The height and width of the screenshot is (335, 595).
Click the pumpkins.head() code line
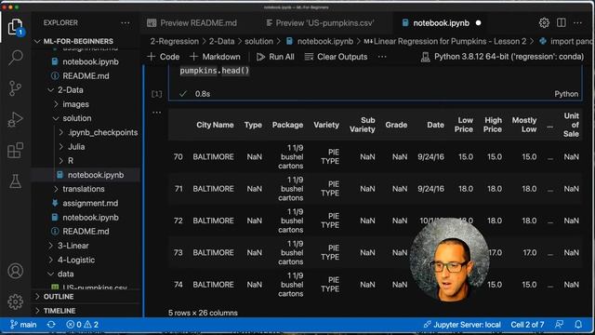tap(215, 71)
